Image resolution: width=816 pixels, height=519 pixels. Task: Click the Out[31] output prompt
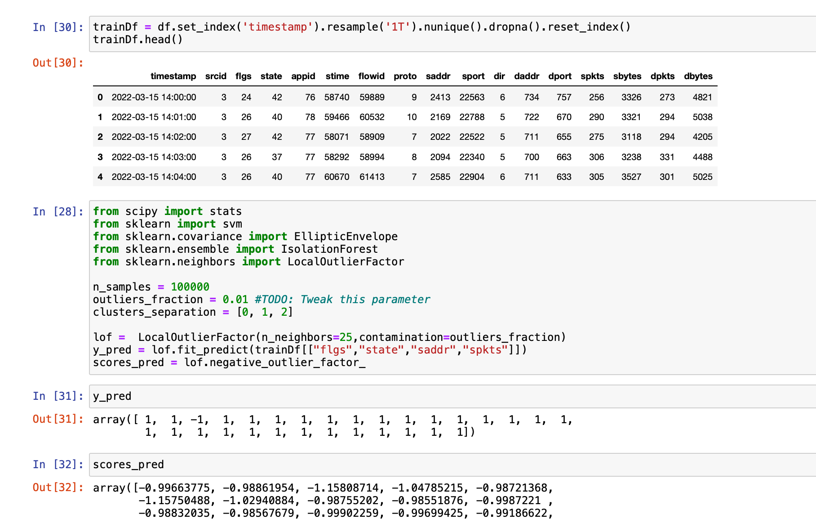pos(58,419)
